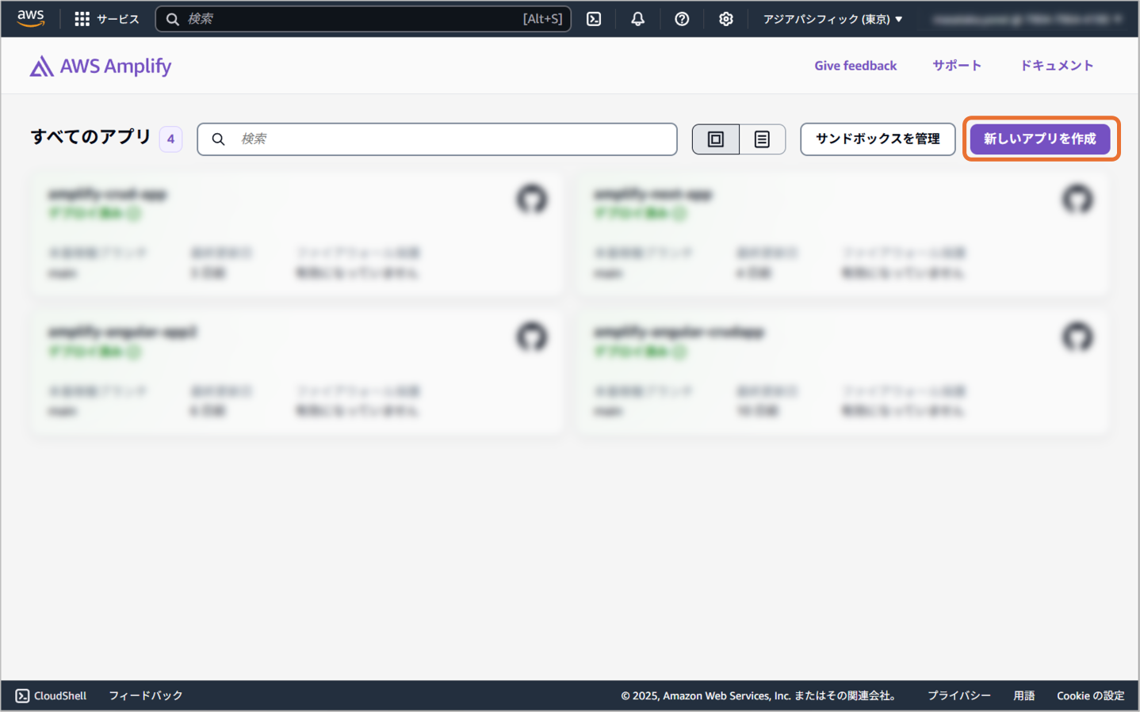Click the GitHub icon on the lower-left app card
Screen dimensions: 1140x712
[x=532, y=337]
